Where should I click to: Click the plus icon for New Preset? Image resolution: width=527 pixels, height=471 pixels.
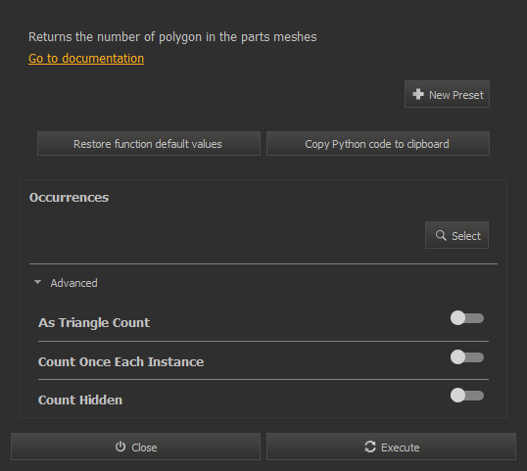418,94
